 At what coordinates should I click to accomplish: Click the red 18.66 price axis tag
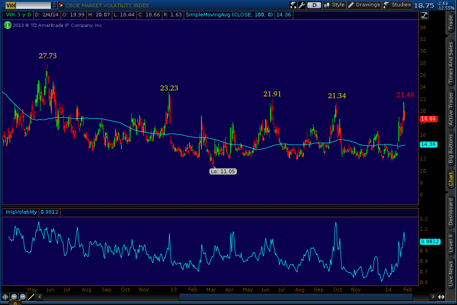coord(428,119)
